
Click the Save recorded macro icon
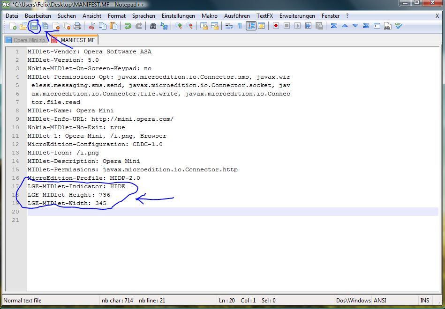(319, 26)
